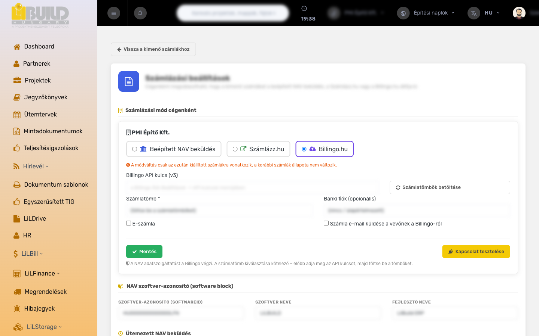Open the blurred company selector dropdown
Screen dimensions: 539x336
(356, 13)
